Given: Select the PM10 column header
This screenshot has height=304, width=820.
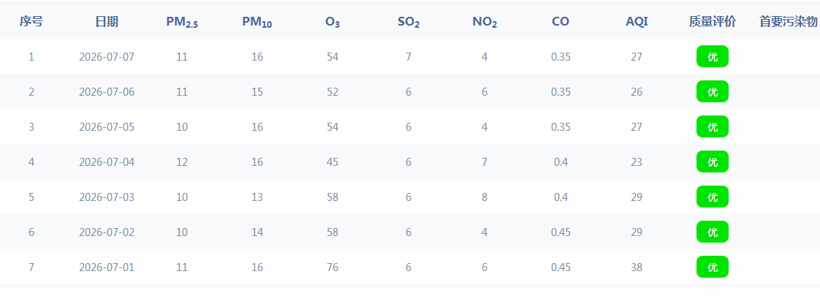Looking at the screenshot, I should (257, 22).
